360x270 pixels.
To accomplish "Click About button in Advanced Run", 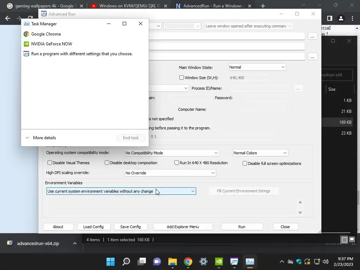I will 58,227.
